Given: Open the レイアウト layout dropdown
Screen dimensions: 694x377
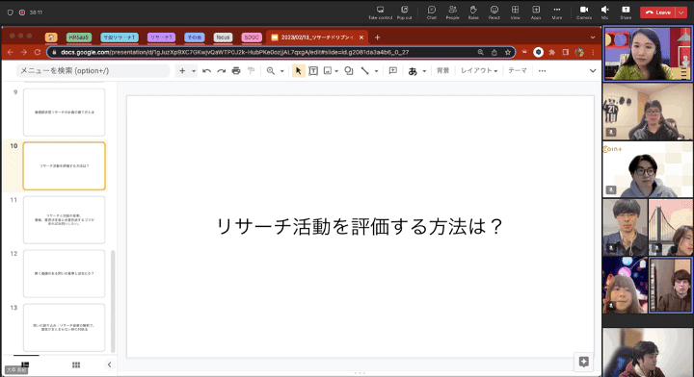Looking at the screenshot, I should [x=479, y=70].
